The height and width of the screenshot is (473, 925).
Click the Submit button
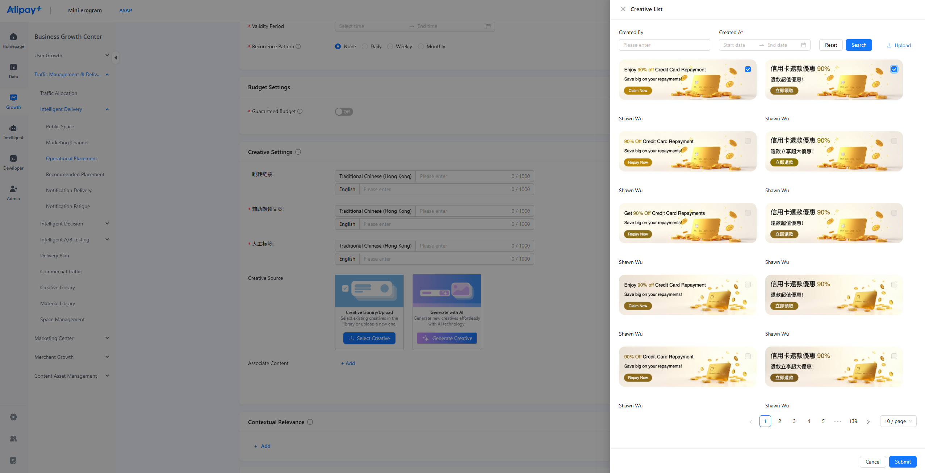(903, 462)
